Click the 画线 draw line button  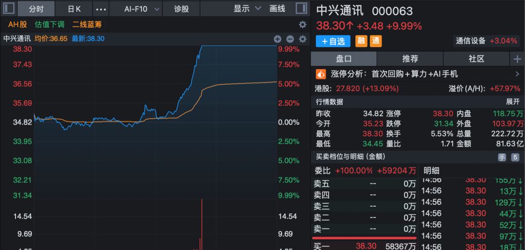277,9
